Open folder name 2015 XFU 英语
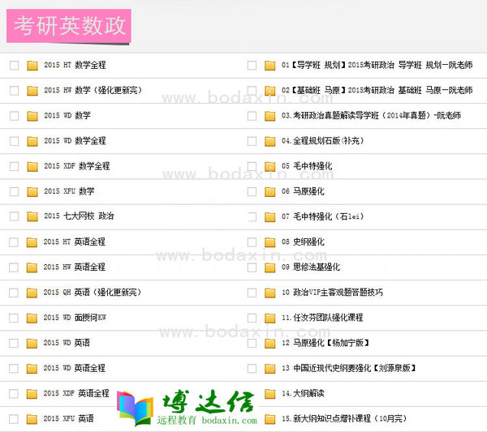Viewport: 487px width, 432px height. (x=68, y=419)
